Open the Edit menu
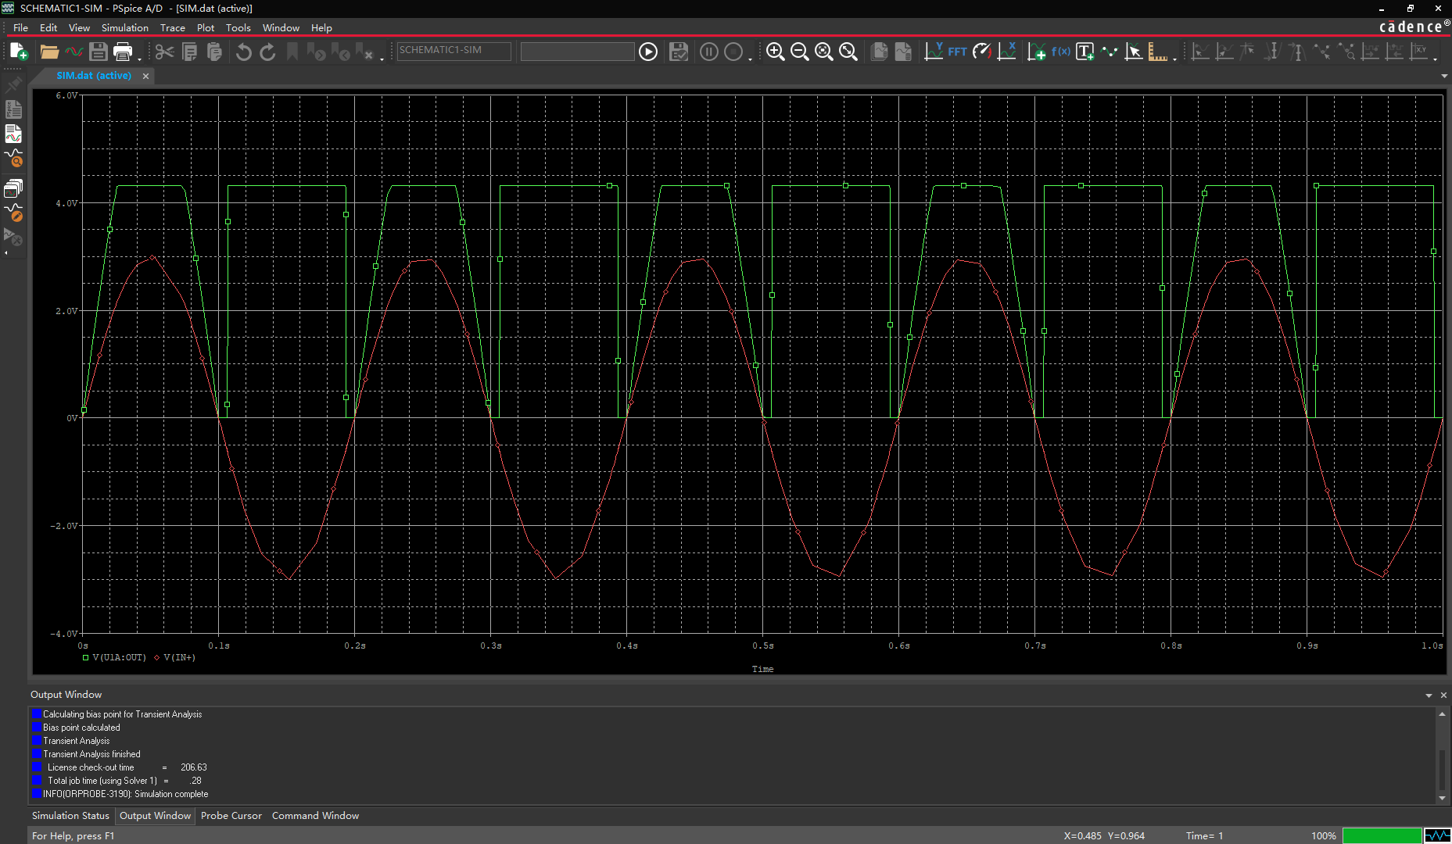Viewport: 1452px width, 844px height. pos(48,27)
